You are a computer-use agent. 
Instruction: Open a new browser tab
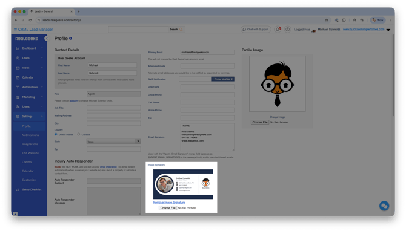(79, 11)
